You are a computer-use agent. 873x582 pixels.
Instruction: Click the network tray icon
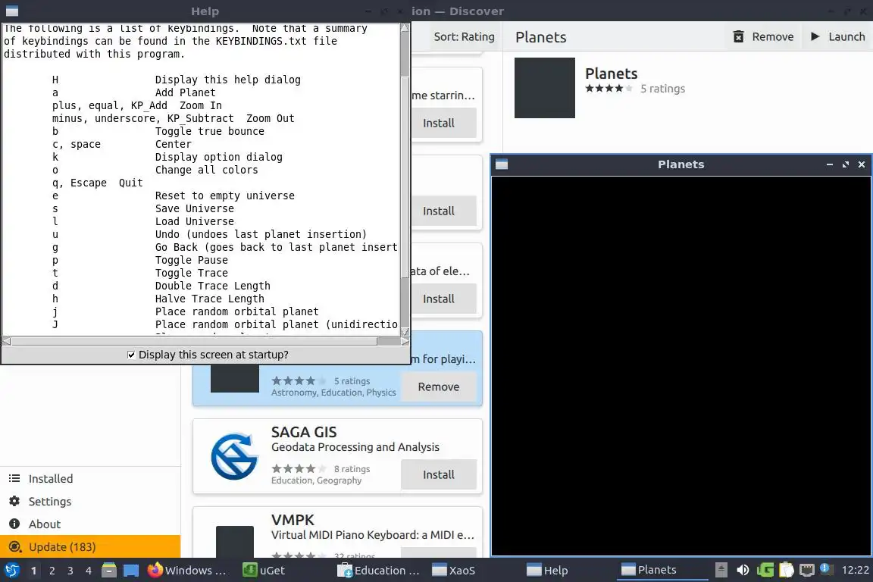pos(807,570)
